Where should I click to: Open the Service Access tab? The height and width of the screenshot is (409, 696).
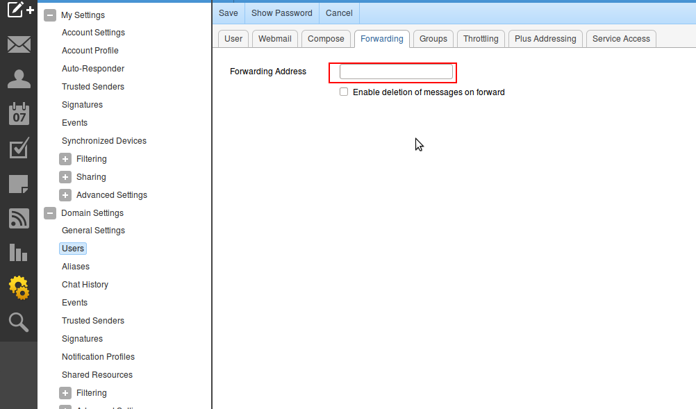tap(621, 39)
